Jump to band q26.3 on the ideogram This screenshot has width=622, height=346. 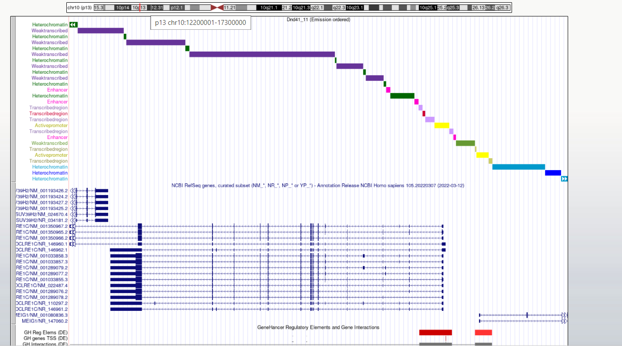click(x=502, y=8)
